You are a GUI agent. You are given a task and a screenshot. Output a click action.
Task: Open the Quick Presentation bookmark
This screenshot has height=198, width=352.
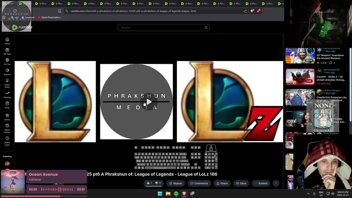click(x=50, y=17)
